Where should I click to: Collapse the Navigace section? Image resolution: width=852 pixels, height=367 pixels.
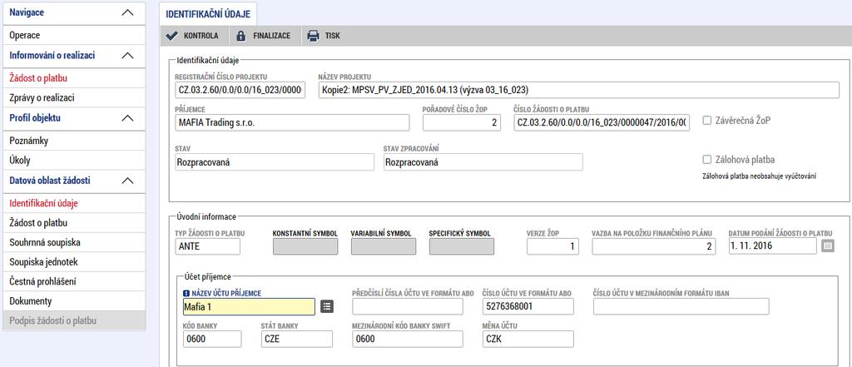click(x=127, y=12)
